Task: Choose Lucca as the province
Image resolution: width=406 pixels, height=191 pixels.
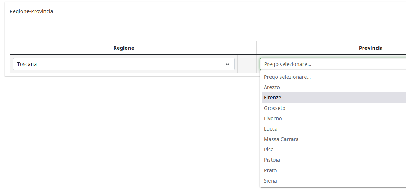Action: 271,129
